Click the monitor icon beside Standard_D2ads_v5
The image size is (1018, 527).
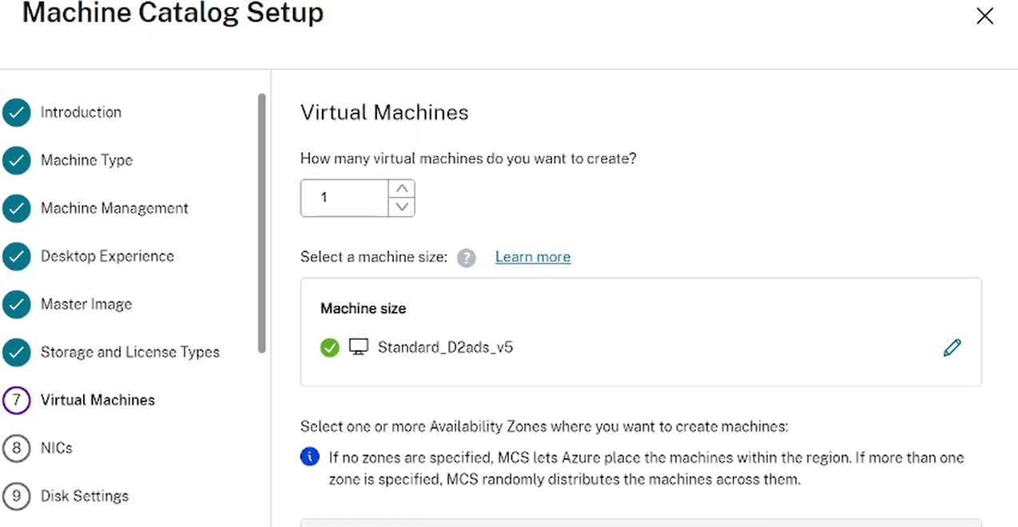[358, 347]
